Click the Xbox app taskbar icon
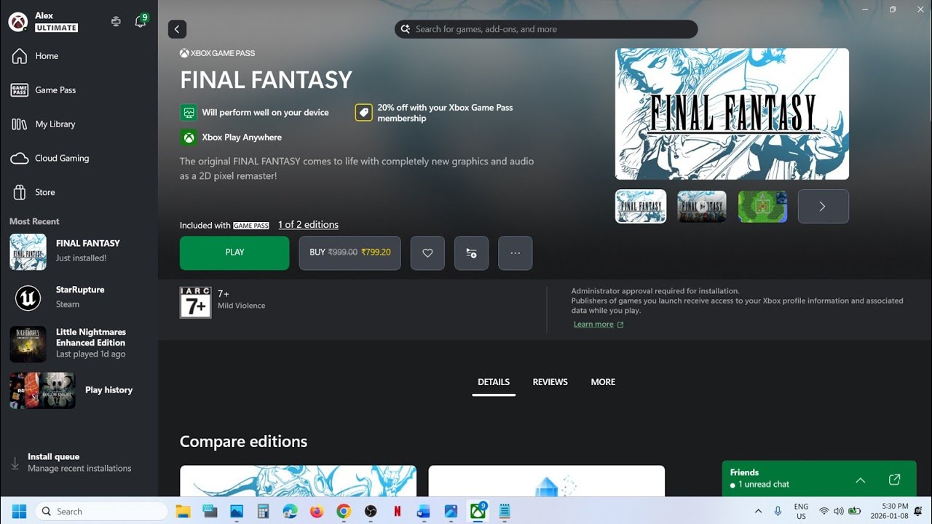The width and height of the screenshot is (932, 524). pos(478,512)
